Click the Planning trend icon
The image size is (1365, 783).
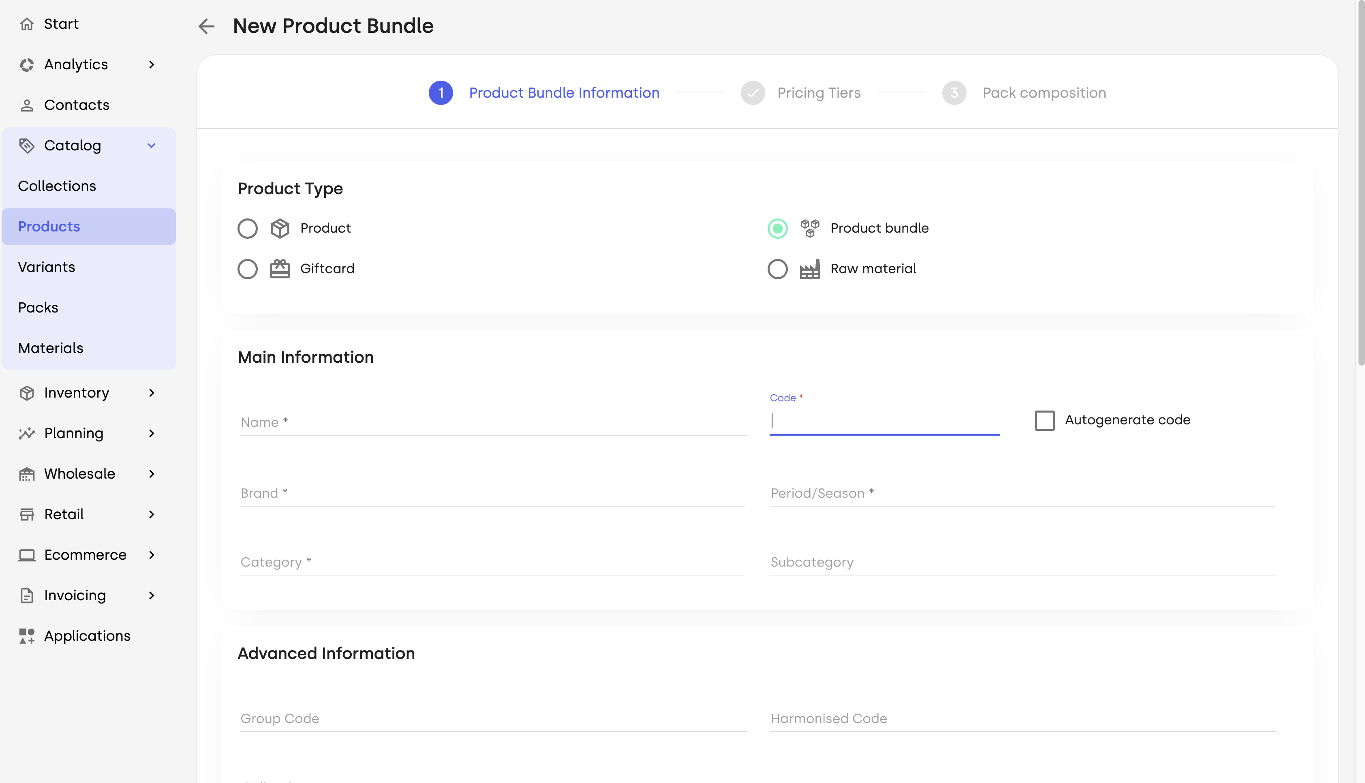click(x=27, y=434)
